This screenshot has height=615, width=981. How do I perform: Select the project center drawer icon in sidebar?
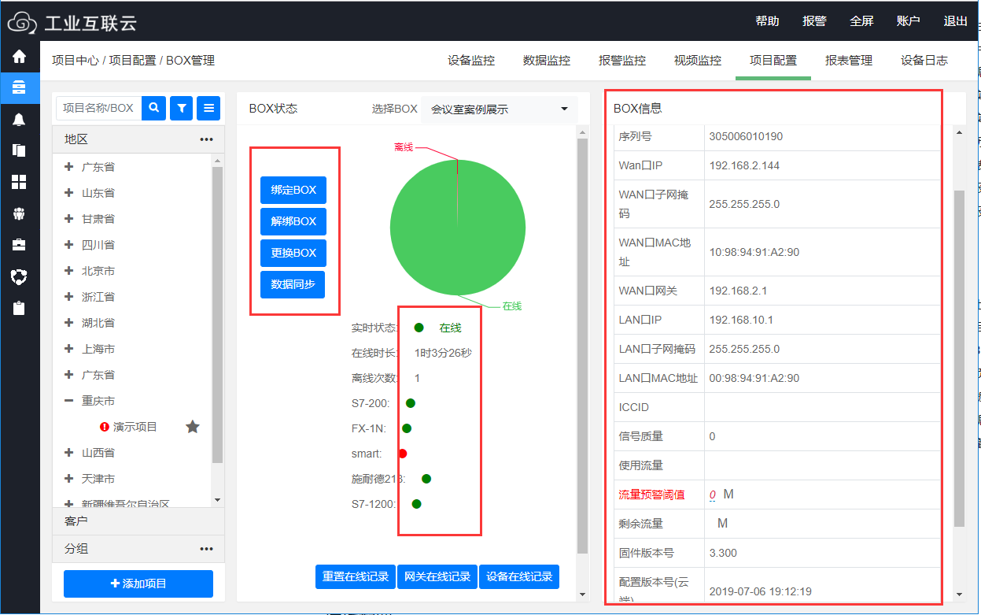(x=19, y=87)
